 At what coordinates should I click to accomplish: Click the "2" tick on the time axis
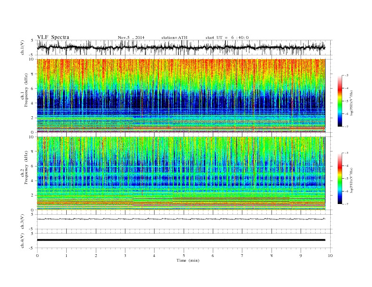(96, 256)
